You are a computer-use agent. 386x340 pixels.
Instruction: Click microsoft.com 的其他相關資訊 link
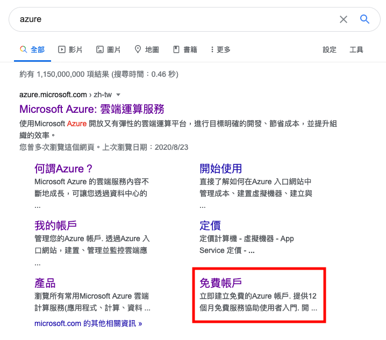[88, 323]
